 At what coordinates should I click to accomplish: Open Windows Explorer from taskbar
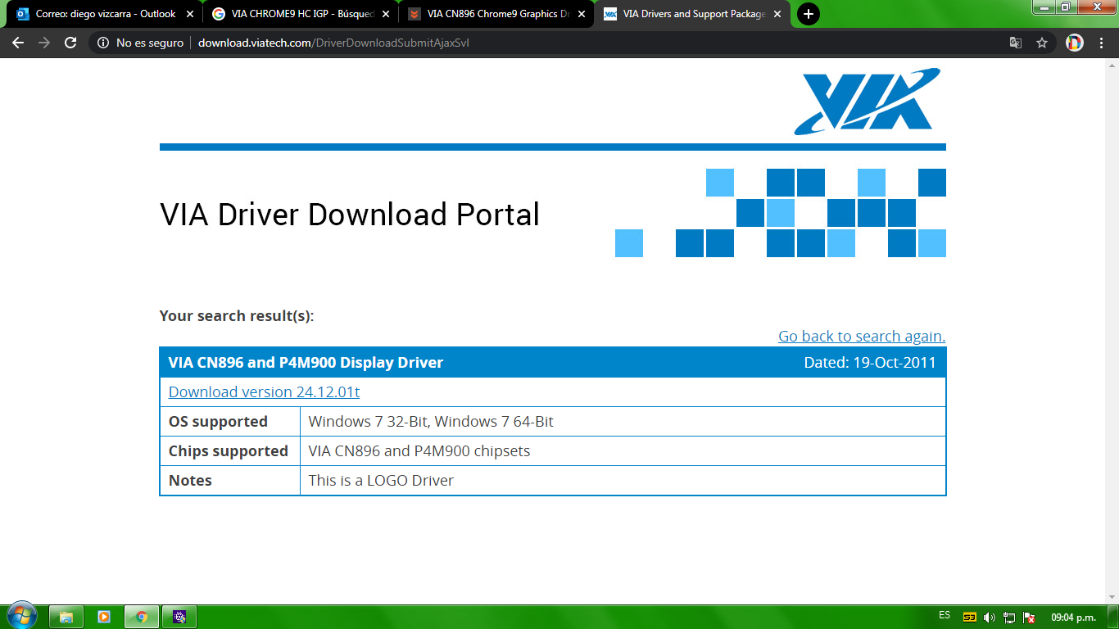tap(66, 617)
